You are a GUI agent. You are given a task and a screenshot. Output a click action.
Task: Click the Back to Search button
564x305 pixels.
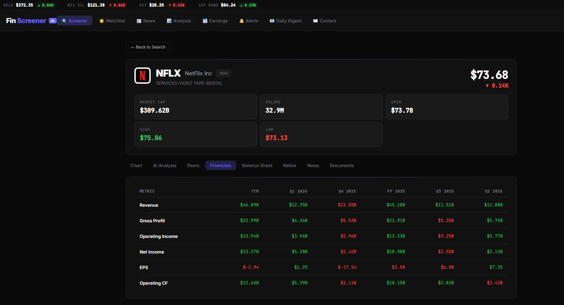148,47
